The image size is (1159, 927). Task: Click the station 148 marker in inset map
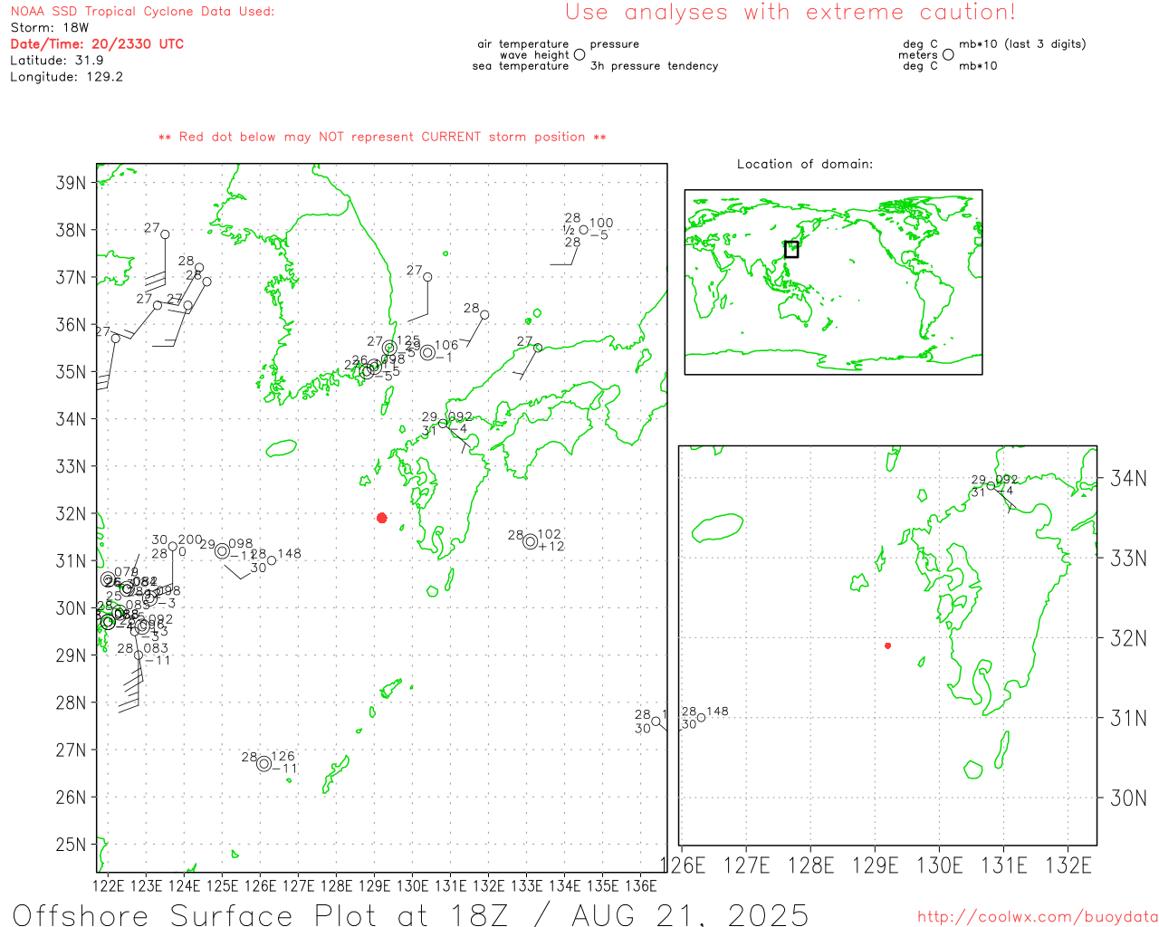tap(701, 718)
